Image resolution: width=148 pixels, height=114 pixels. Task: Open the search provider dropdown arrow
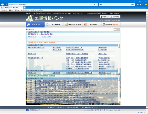click(x=134, y=5)
